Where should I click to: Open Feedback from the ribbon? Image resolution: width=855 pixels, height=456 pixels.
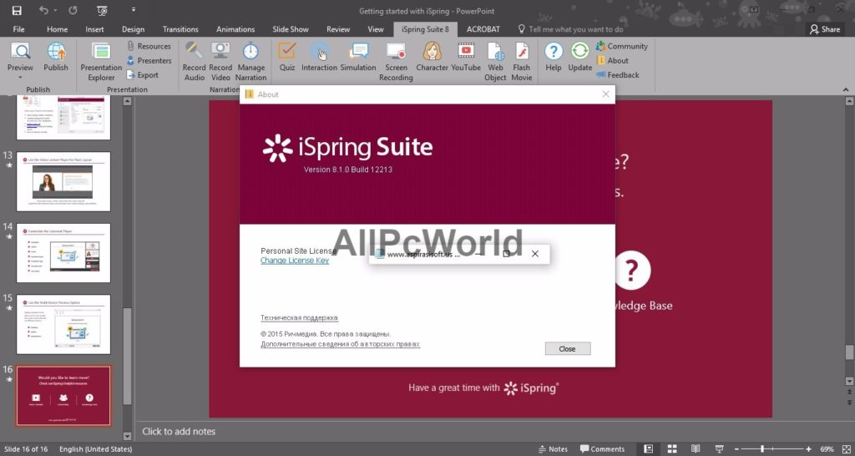click(617, 74)
